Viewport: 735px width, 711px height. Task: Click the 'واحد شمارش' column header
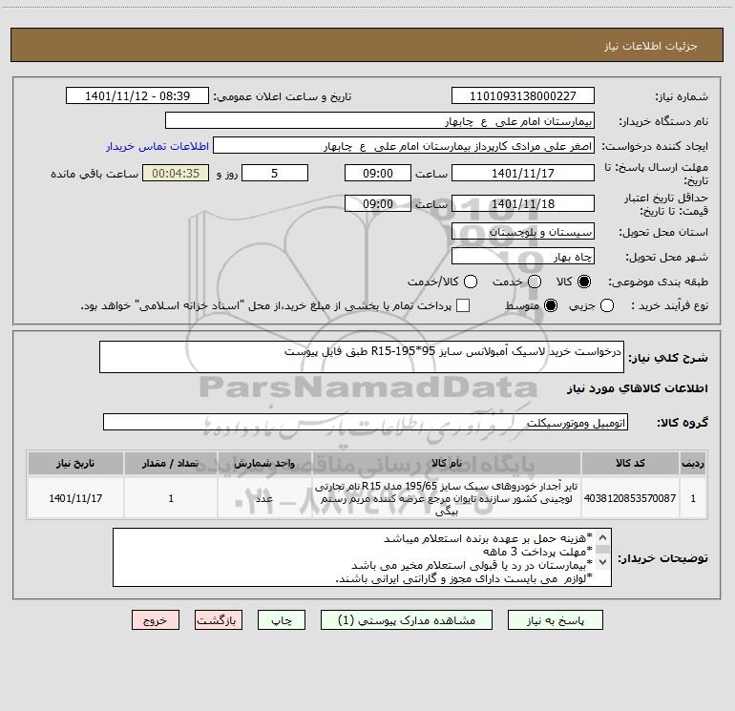tap(264, 463)
